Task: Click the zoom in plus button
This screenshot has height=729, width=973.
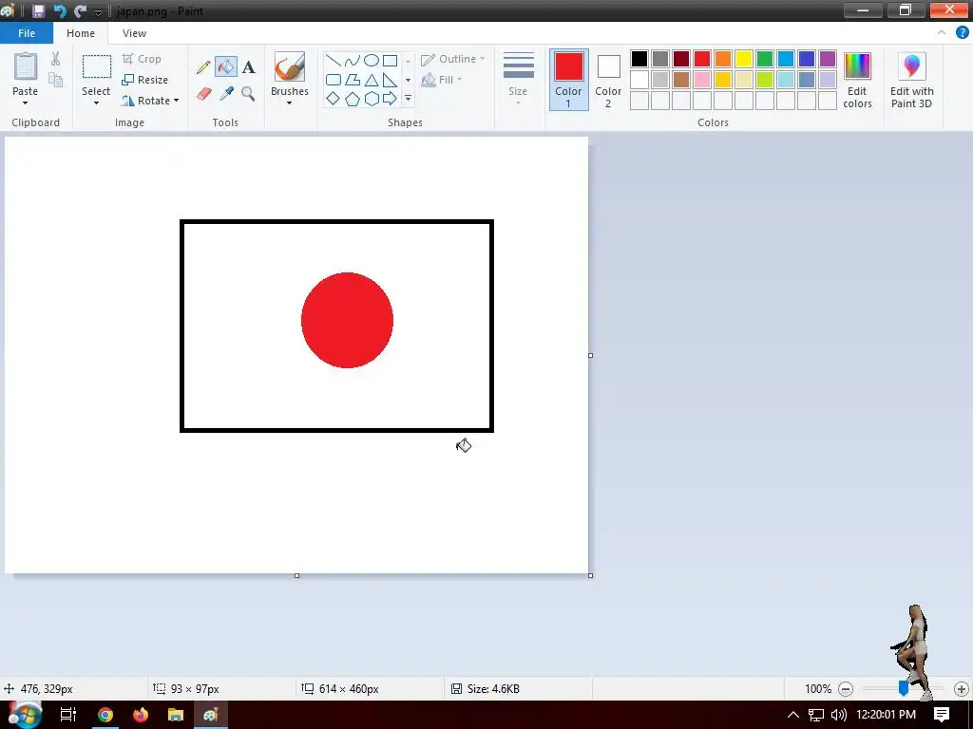Action: click(x=962, y=689)
